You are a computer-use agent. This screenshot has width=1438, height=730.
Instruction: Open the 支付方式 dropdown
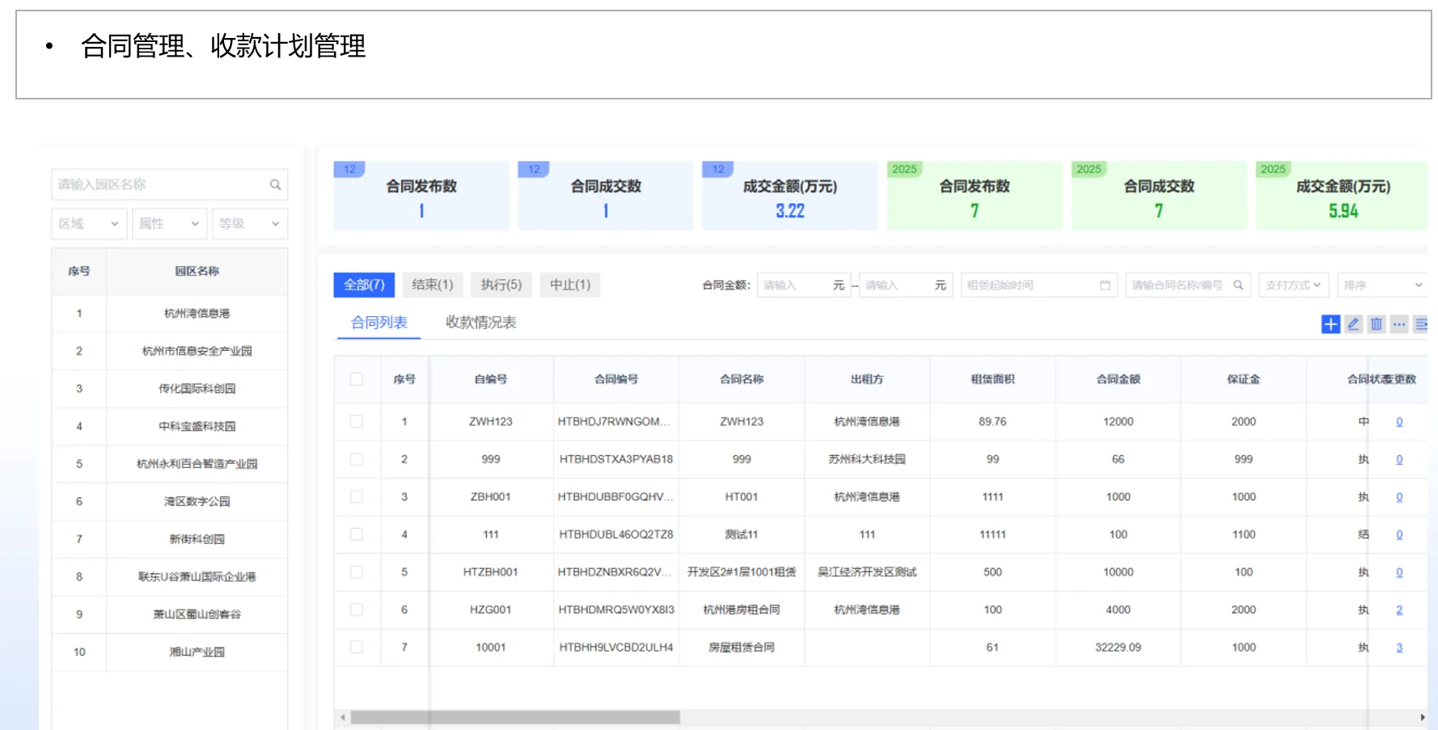[x=1293, y=285]
